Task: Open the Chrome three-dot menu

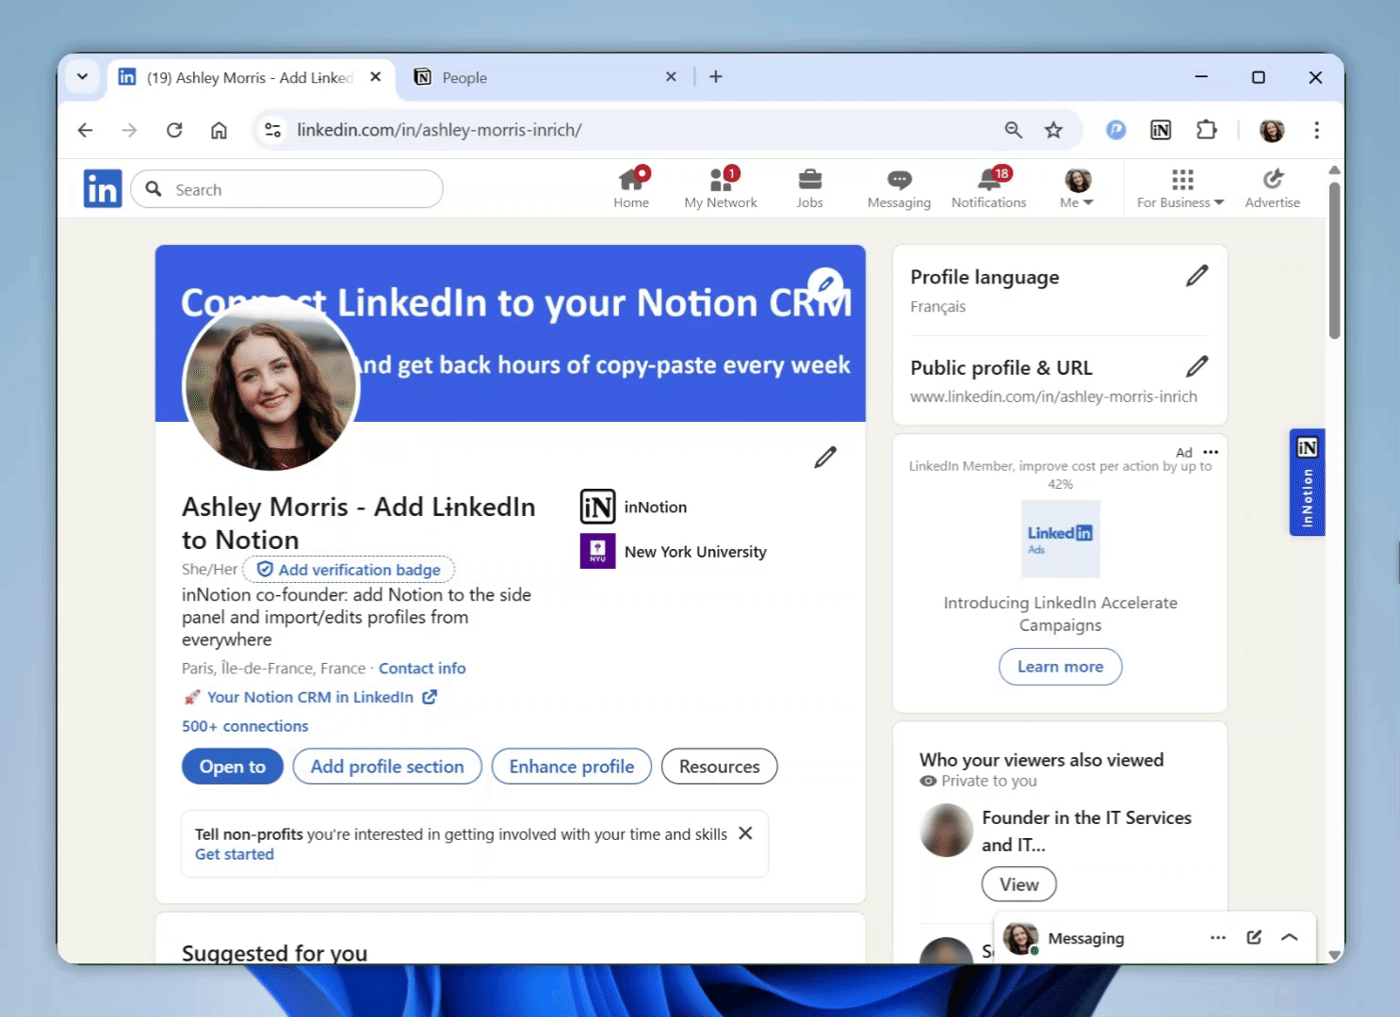Action: [1316, 130]
